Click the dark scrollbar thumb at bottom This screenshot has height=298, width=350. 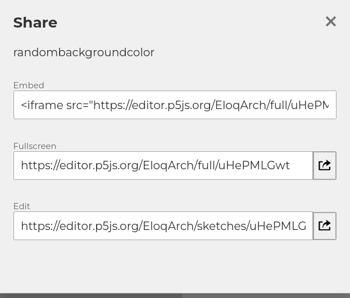pos(91,296)
